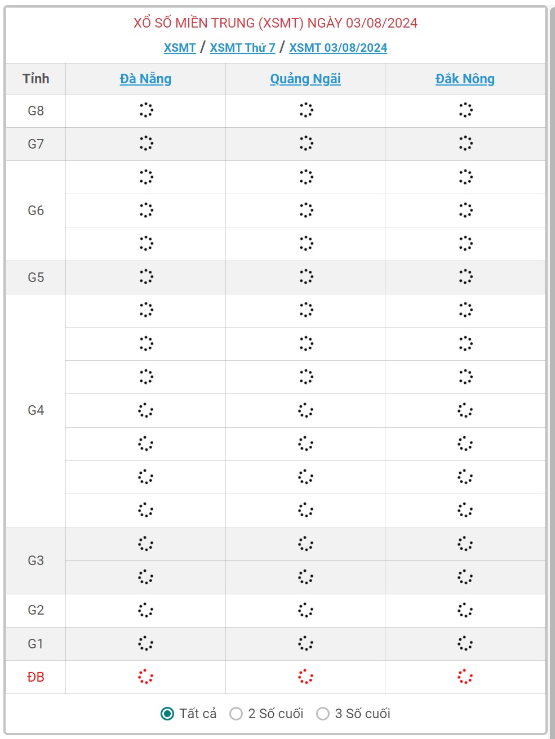
Task: Select the "2 Số cuối" radio button
Action: (x=236, y=714)
